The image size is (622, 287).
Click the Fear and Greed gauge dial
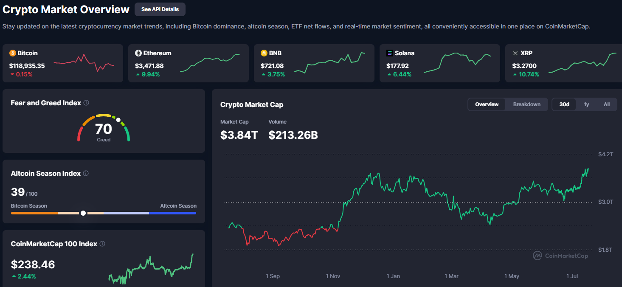click(104, 127)
